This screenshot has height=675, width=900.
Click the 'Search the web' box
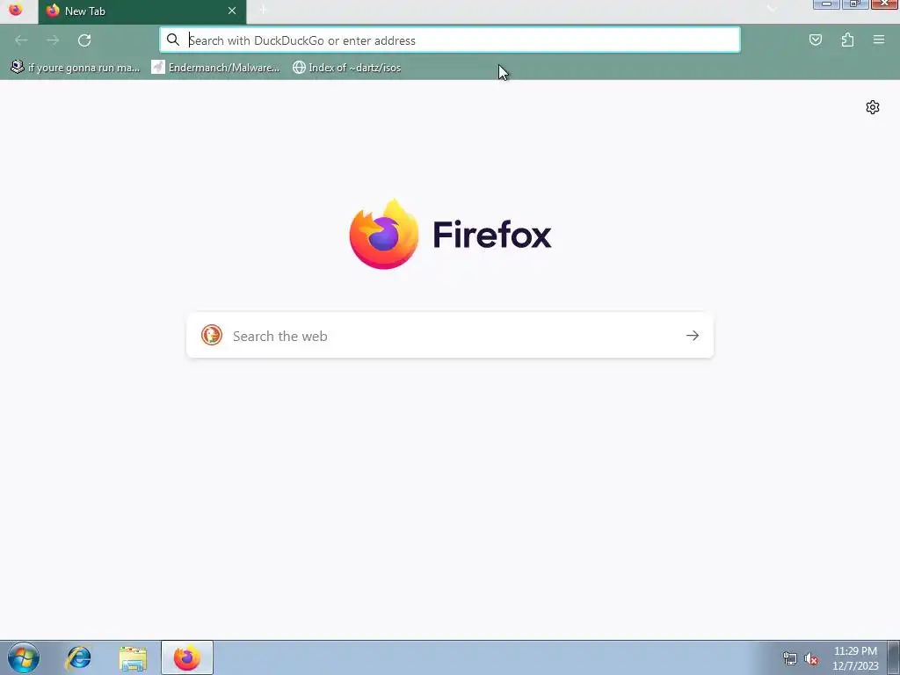pos(450,336)
